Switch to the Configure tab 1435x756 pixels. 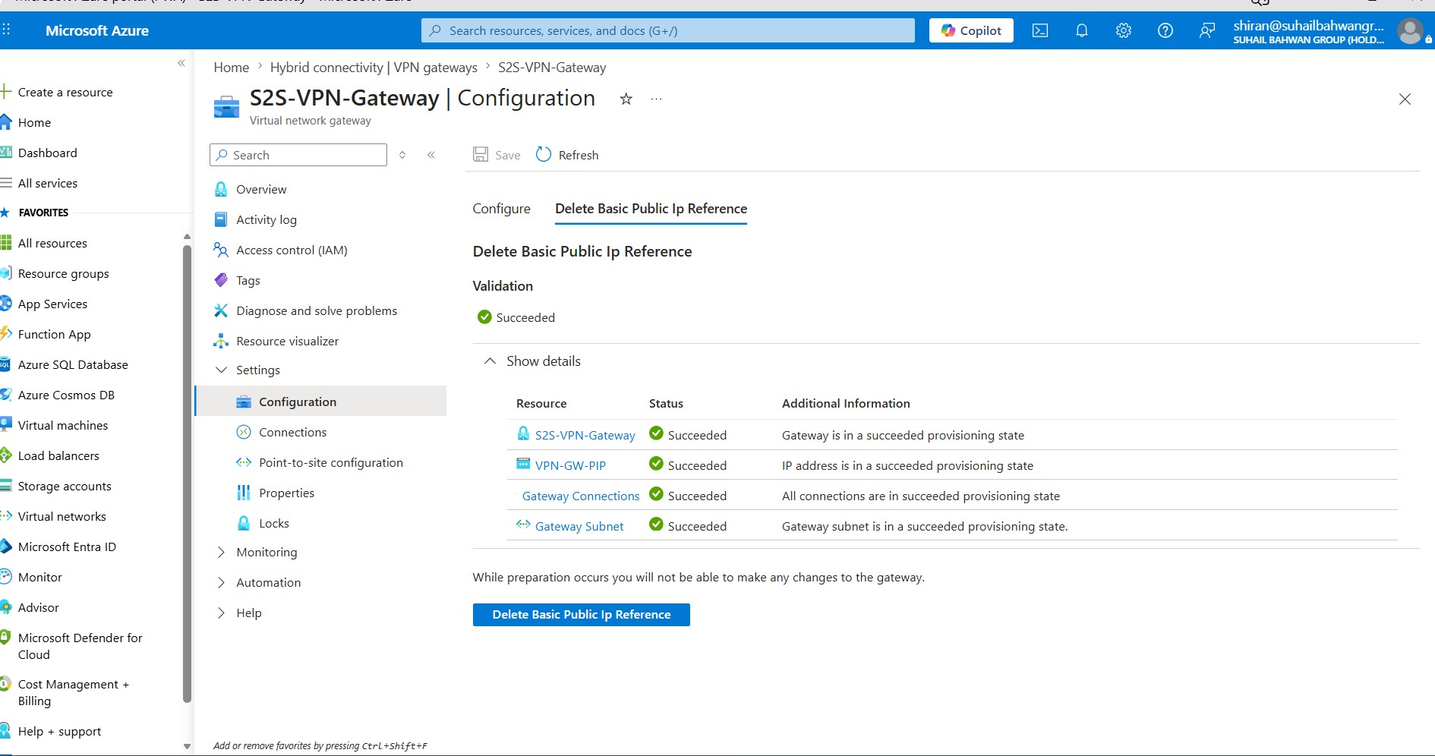pos(502,209)
